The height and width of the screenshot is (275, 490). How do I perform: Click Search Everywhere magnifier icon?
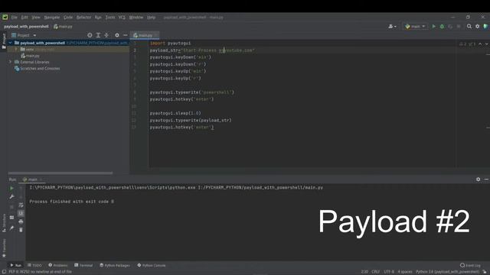469,27
